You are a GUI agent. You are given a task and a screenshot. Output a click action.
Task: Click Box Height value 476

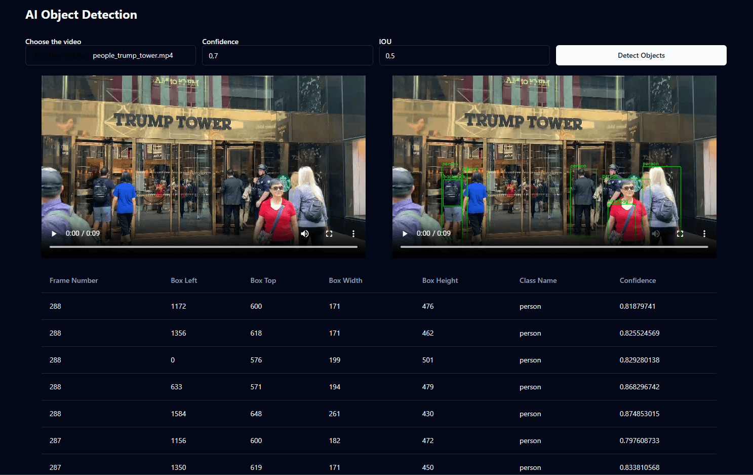(428, 306)
